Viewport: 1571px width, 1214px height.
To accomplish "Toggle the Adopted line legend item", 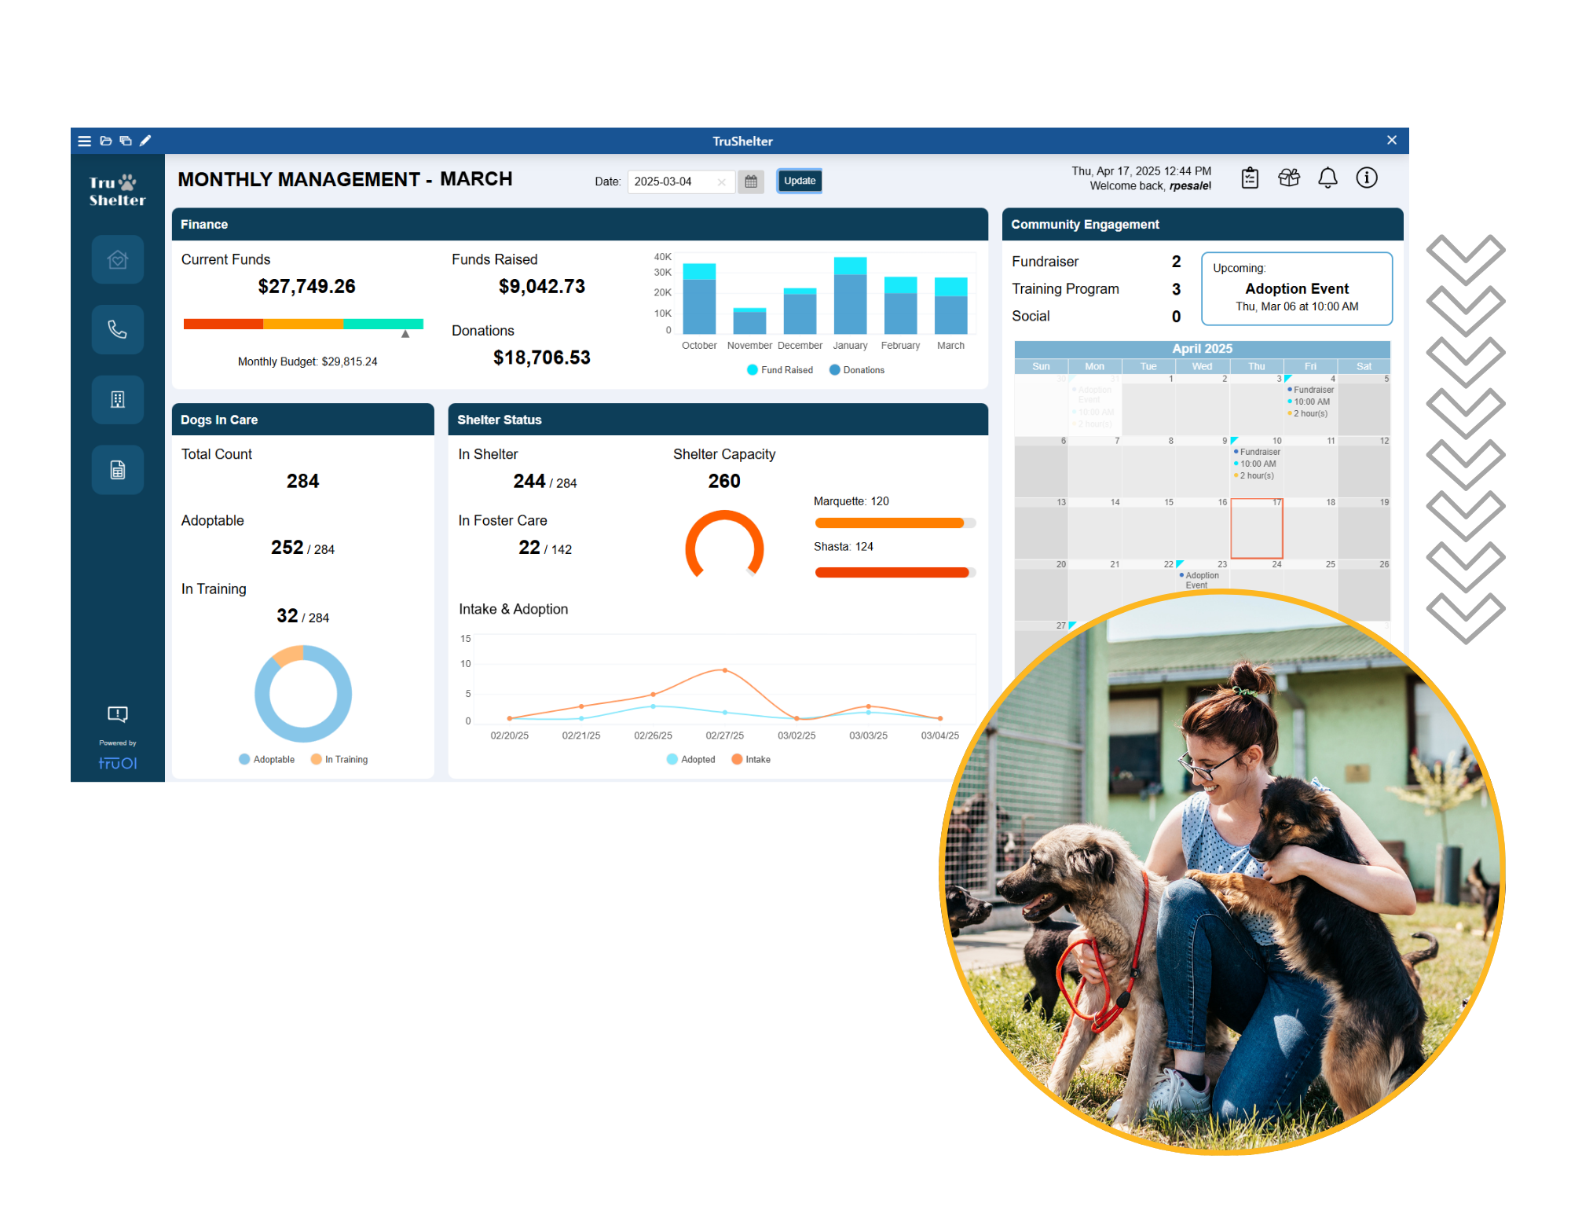I will tap(691, 759).
